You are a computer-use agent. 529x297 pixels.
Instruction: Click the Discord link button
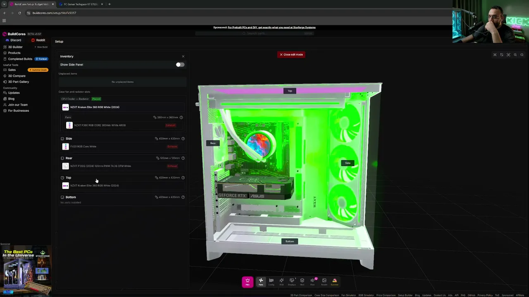[x=14, y=40]
